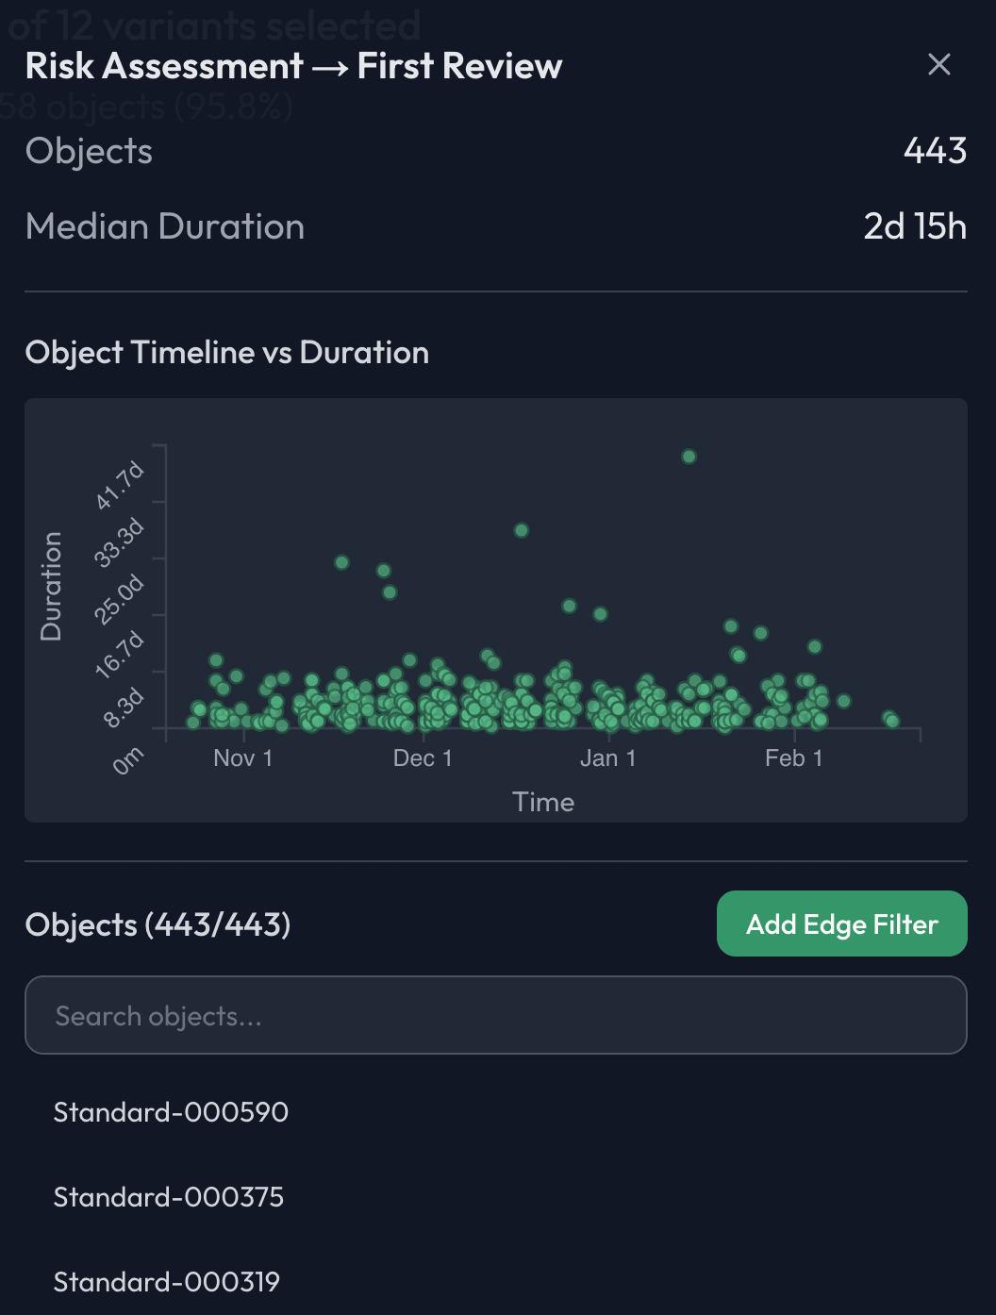Click the Median Duration value 2d 15h
This screenshot has width=996, height=1315.
(x=914, y=226)
